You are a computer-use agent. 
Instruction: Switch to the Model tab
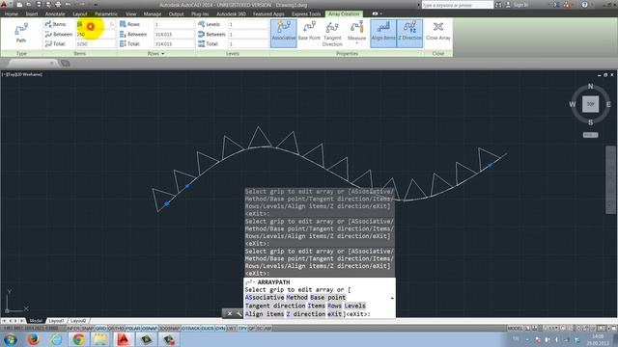pos(36,321)
